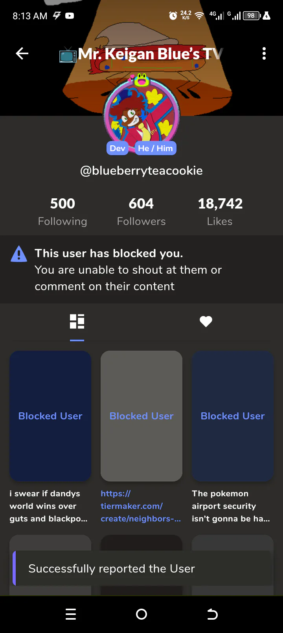This screenshot has height=633, width=283.
Task: Tap the blocked warning triangle icon
Action: tap(19, 254)
